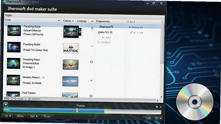The height and width of the screenshot is (124, 221).
Task: Open the first bottom toolbar dropdown button
Action: pos(8,116)
